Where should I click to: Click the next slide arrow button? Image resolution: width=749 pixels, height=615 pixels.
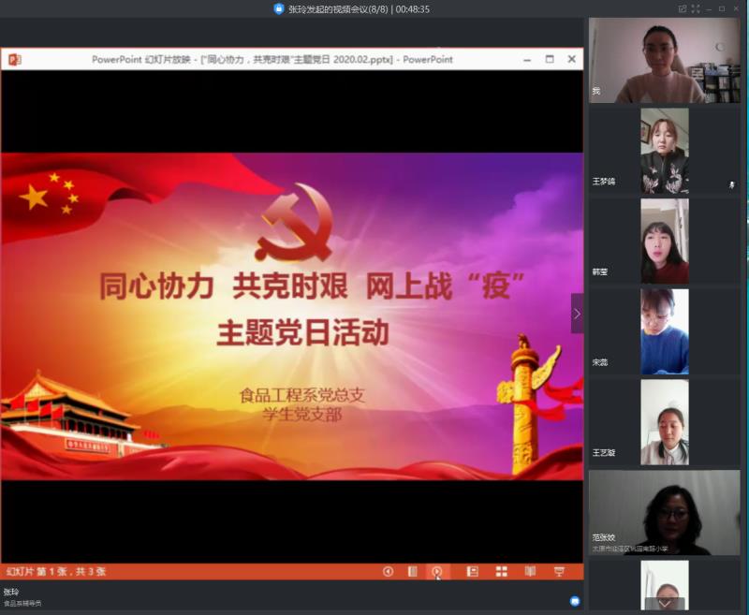click(x=437, y=571)
